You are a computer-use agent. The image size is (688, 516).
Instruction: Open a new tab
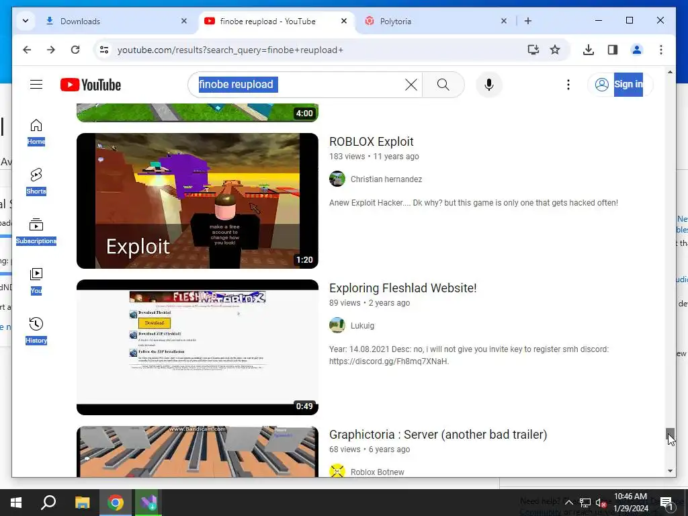click(x=528, y=21)
